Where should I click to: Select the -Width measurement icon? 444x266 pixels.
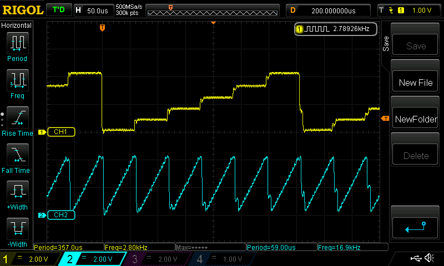[x=17, y=228]
